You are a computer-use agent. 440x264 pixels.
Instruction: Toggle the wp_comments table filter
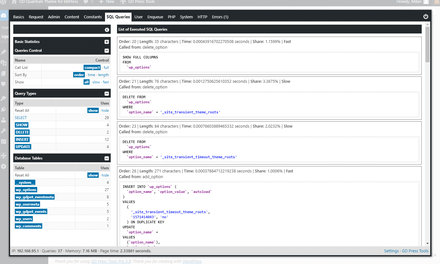pos(28,226)
